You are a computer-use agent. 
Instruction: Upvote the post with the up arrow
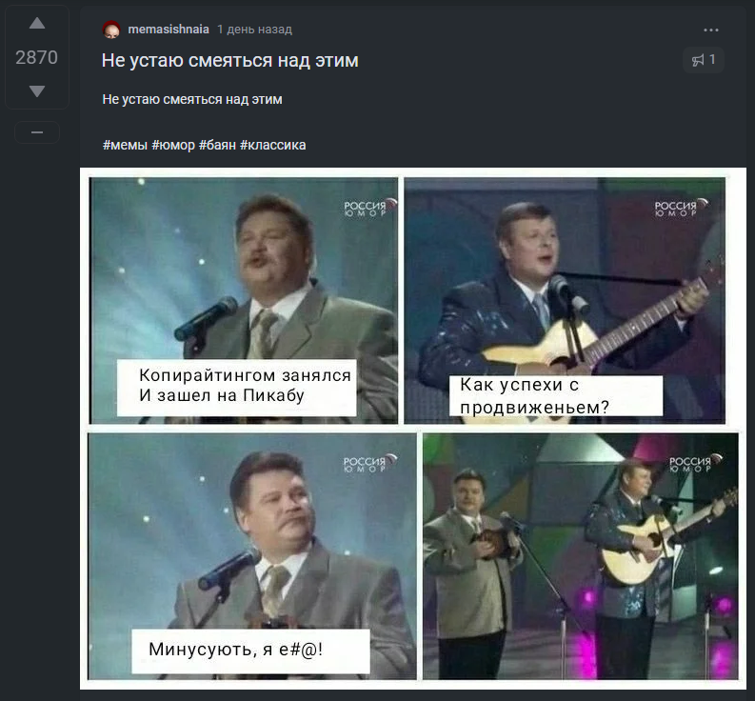(x=37, y=24)
